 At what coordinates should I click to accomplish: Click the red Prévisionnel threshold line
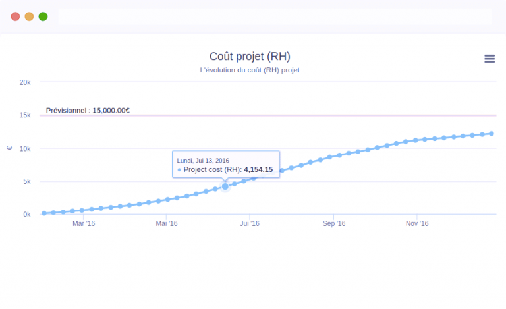click(296, 115)
